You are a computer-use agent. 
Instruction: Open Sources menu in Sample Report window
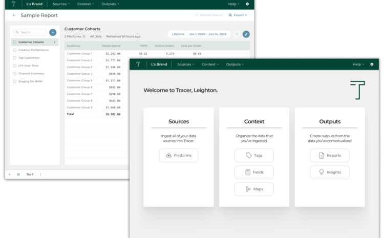coord(61,4)
